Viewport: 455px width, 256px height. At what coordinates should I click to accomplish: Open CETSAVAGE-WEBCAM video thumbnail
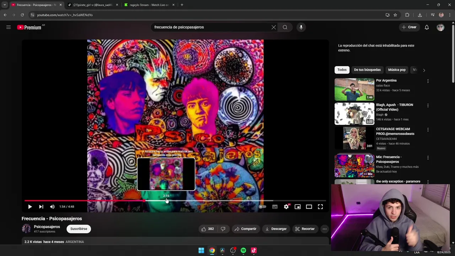tap(354, 138)
